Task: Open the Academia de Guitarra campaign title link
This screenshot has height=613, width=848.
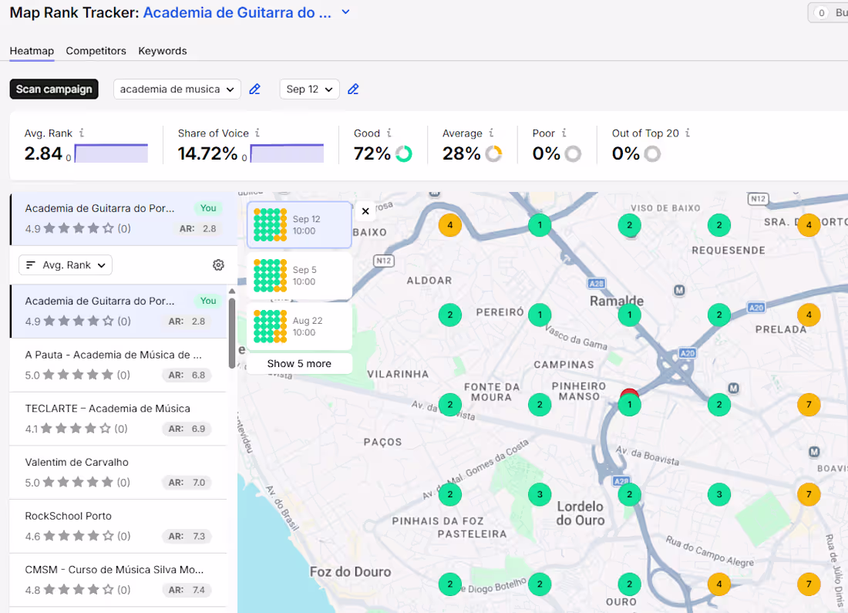Action: [x=237, y=12]
